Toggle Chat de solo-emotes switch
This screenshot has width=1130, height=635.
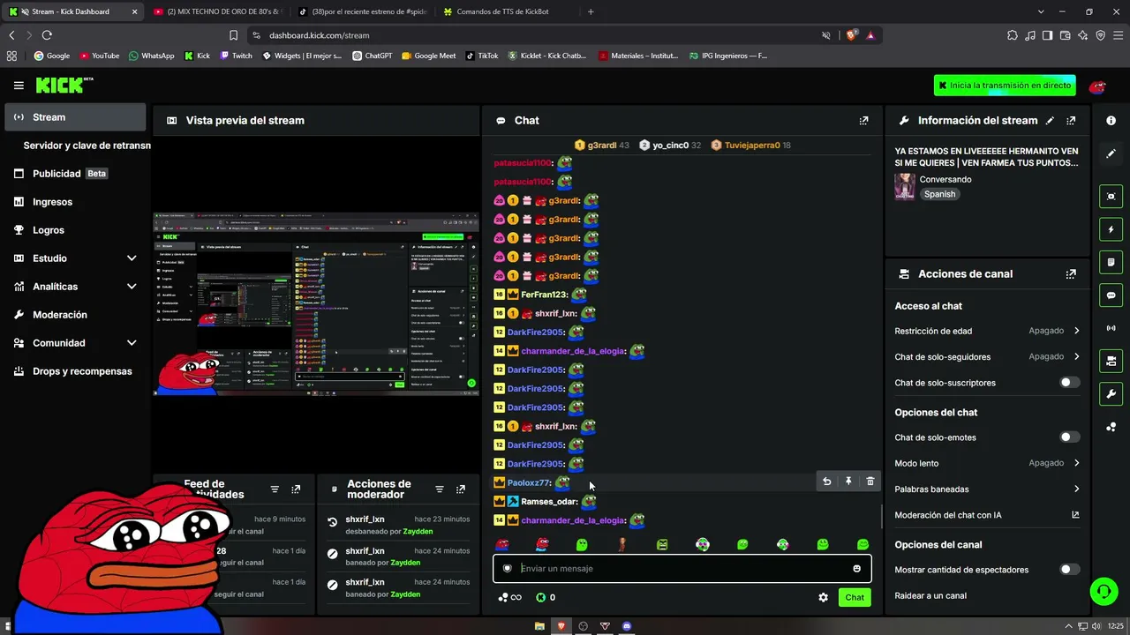[x=1069, y=437]
